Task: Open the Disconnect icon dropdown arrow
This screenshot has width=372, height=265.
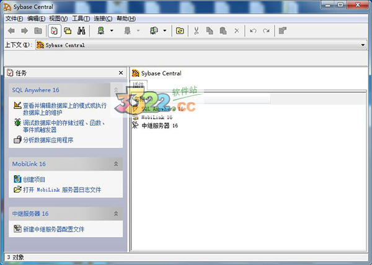Action: [138, 31]
